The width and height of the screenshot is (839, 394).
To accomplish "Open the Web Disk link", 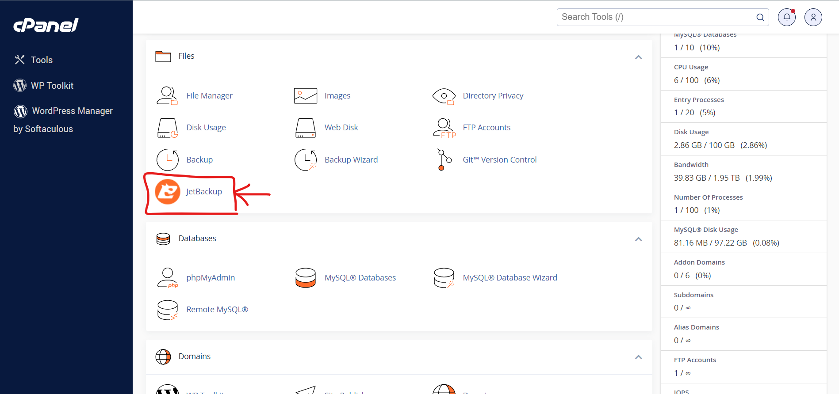I will coord(341,128).
